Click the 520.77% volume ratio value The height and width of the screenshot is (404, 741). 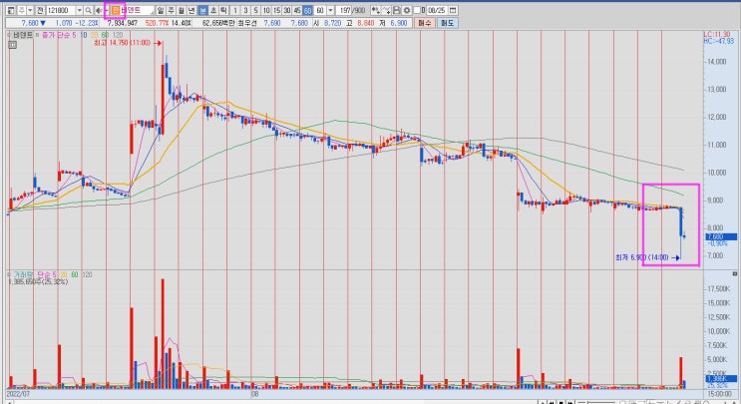(x=156, y=23)
